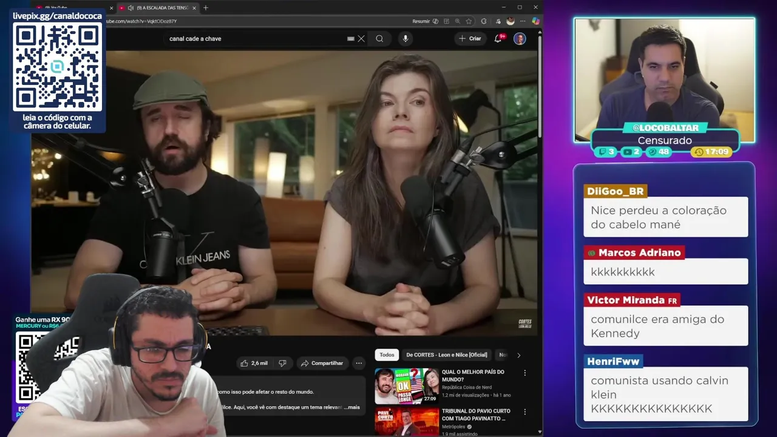
Task: Click the YouTube search magnifier button
Action: (379, 38)
